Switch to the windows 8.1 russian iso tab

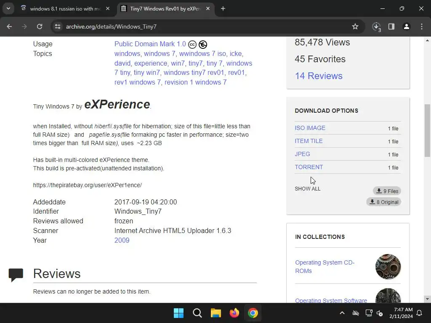[x=65, y=9]
